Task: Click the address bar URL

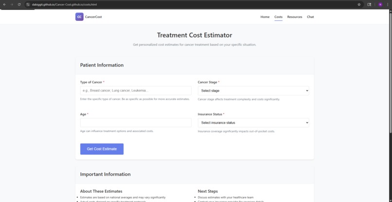Action: 64,4
